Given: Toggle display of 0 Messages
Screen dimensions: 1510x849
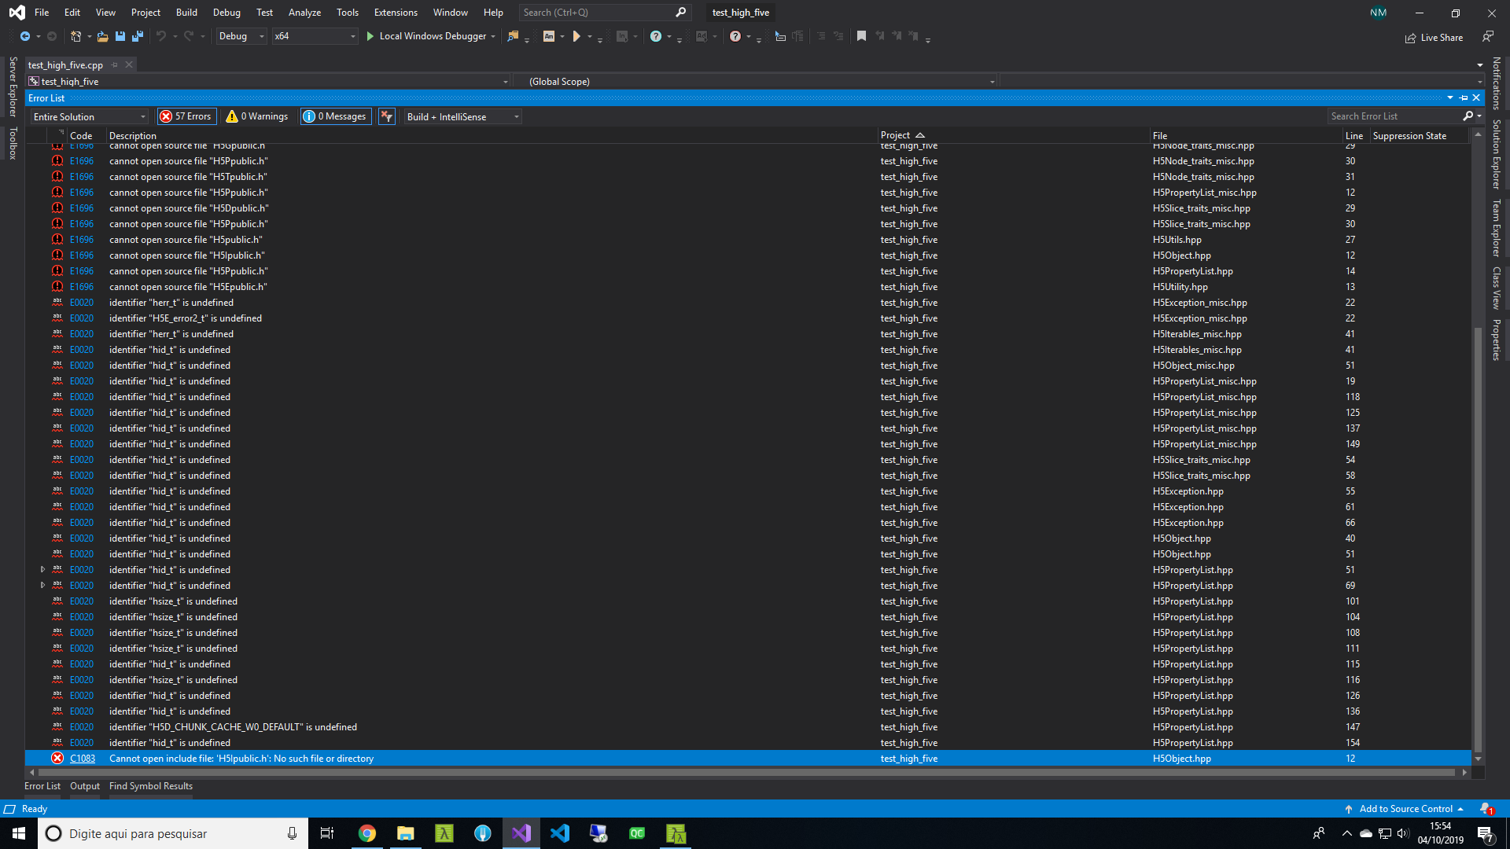Looking at the screenshot, I should 335,116.
